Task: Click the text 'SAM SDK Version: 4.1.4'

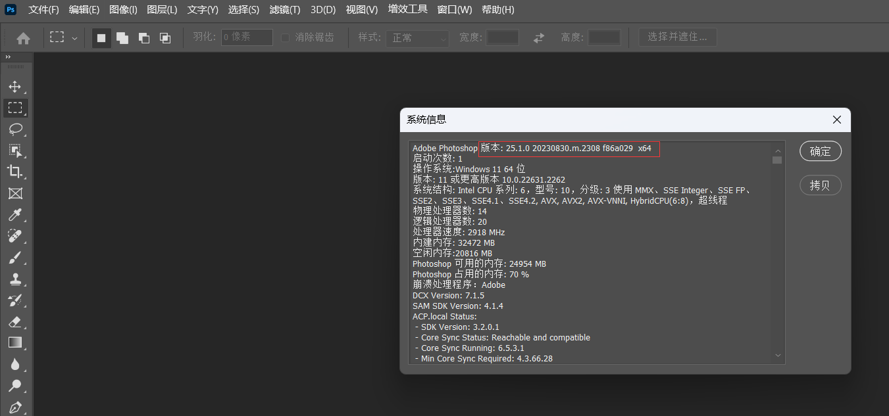Action: pyautogui.click(x=458, y=306)
